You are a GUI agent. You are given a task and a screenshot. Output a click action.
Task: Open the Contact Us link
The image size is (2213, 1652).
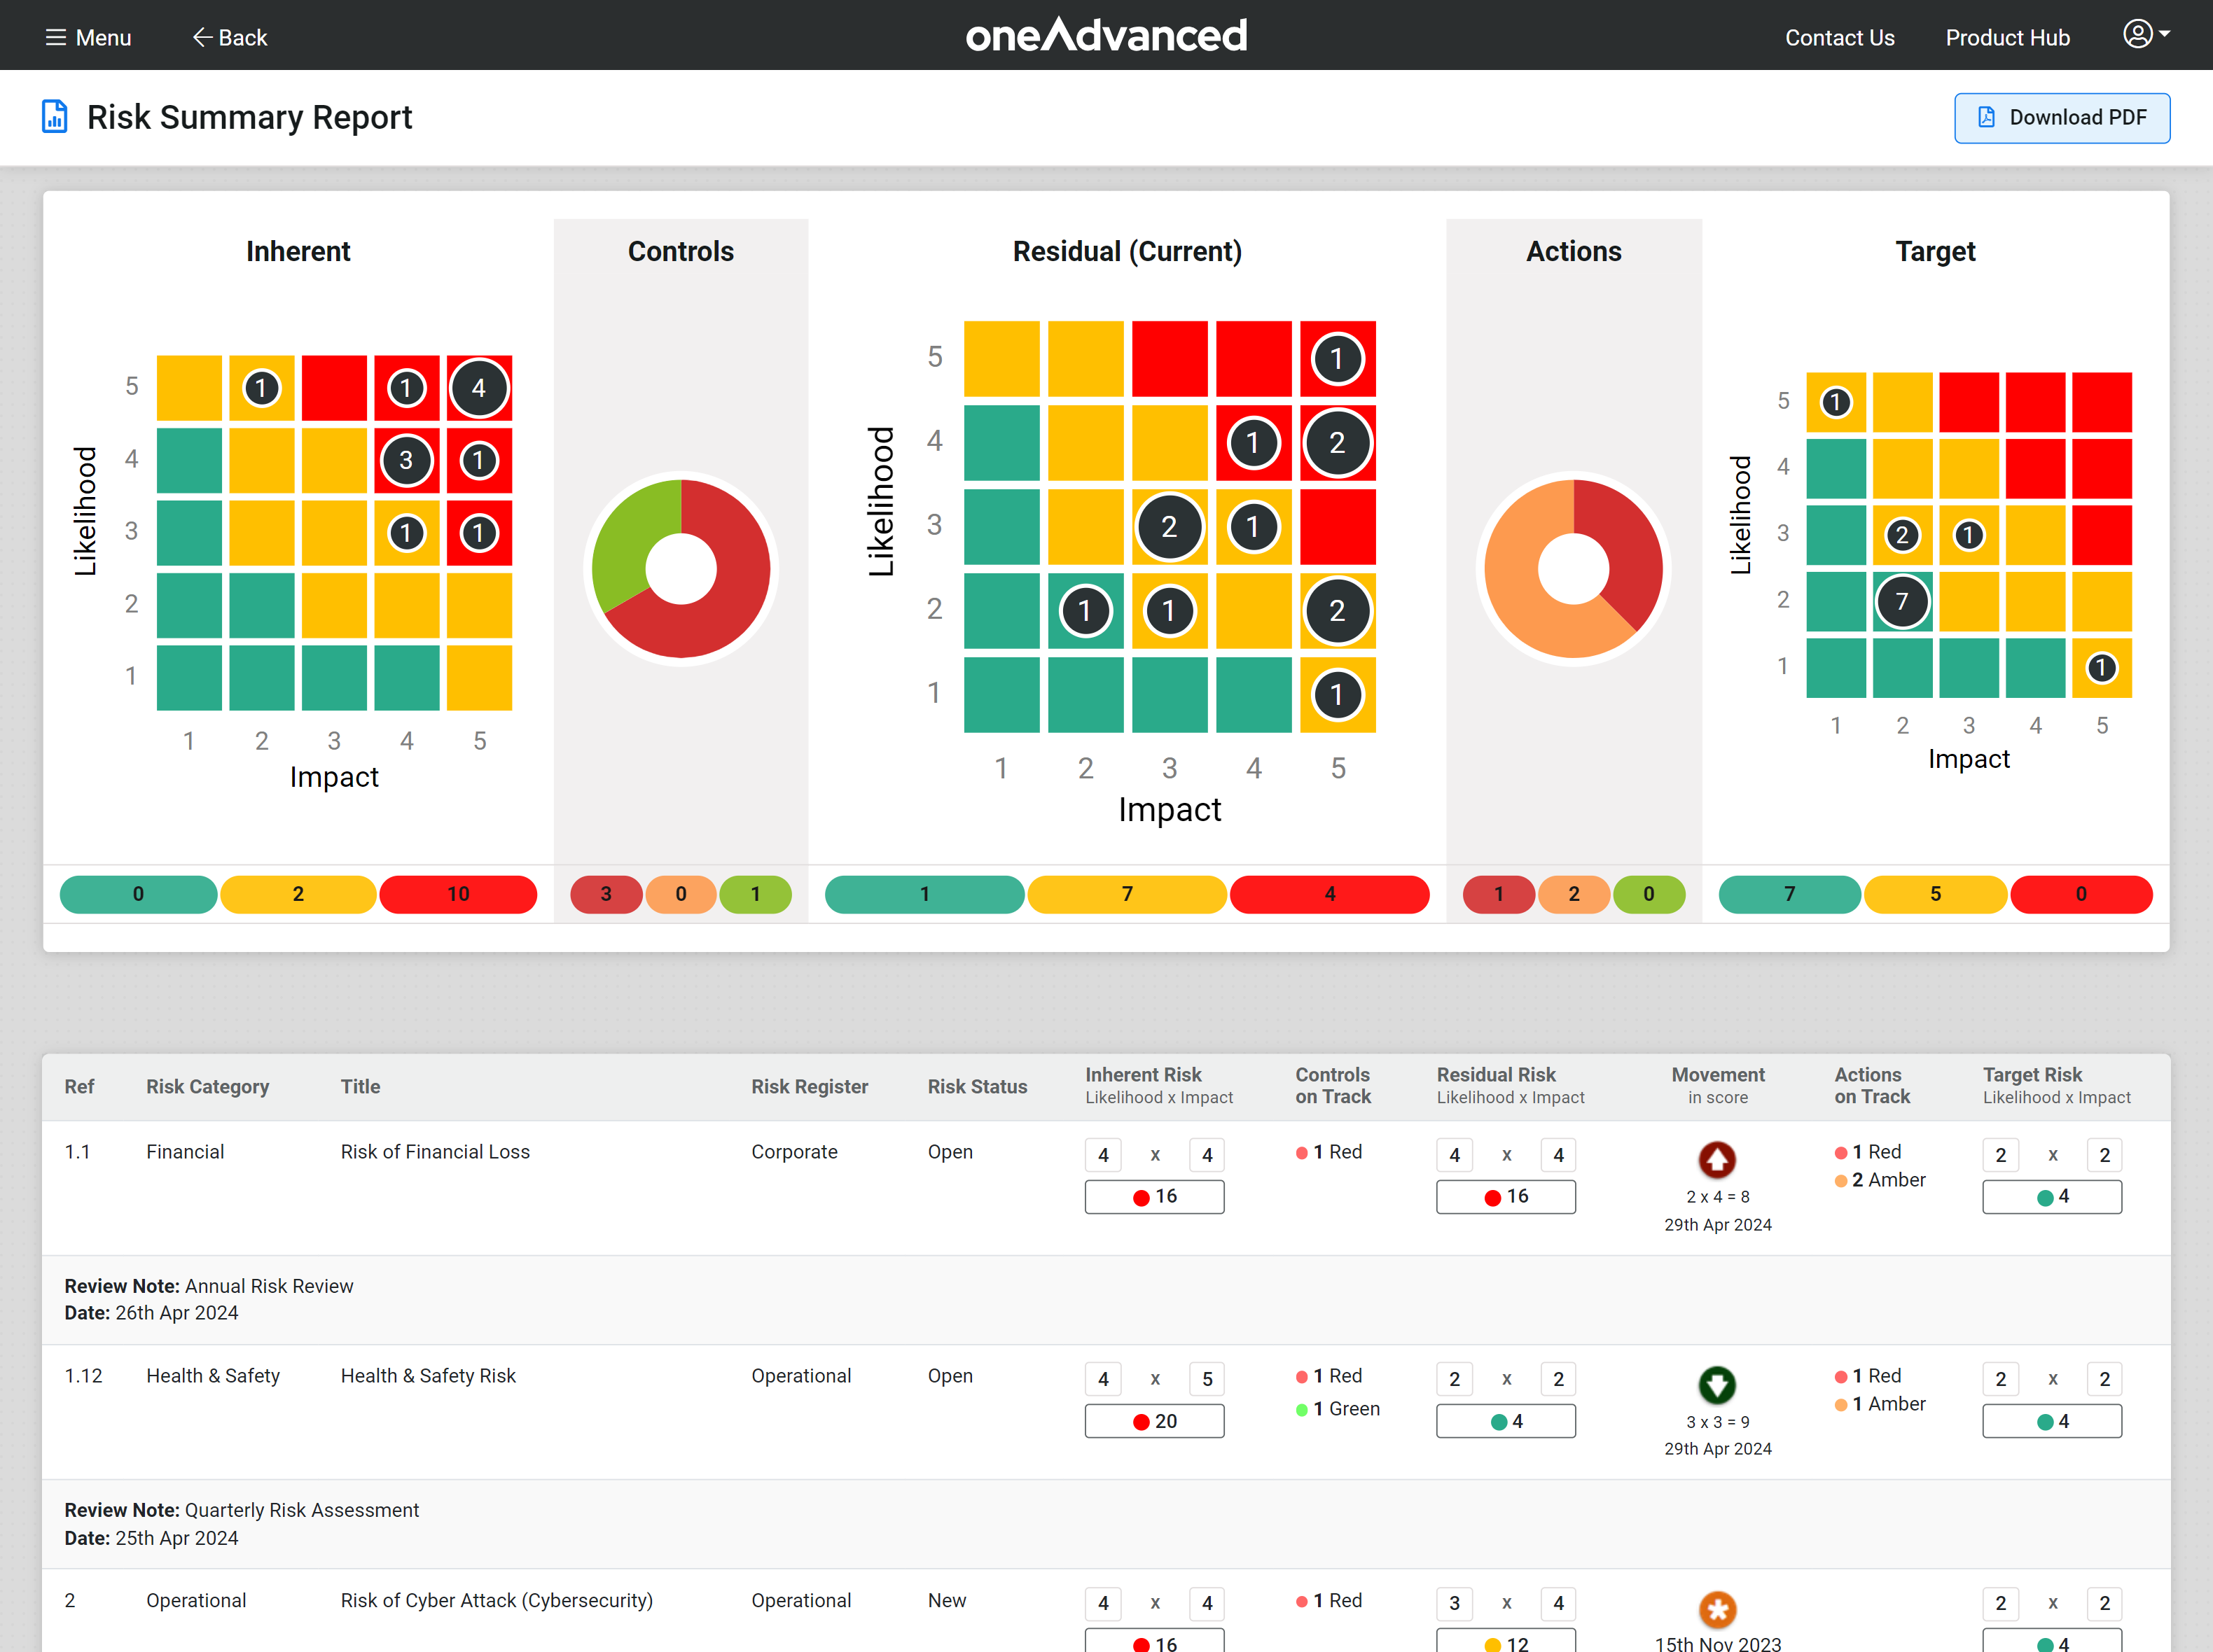point(1839,37)
